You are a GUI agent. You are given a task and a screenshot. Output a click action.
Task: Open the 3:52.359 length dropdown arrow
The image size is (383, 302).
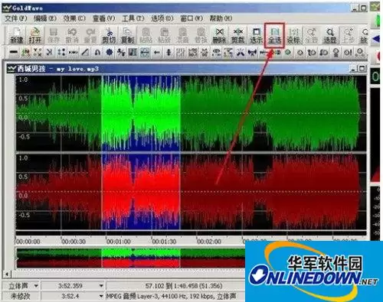[x=101, y=286]
